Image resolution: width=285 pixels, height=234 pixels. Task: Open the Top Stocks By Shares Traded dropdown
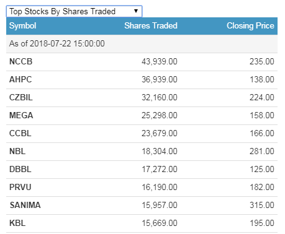tap(74, 11)
